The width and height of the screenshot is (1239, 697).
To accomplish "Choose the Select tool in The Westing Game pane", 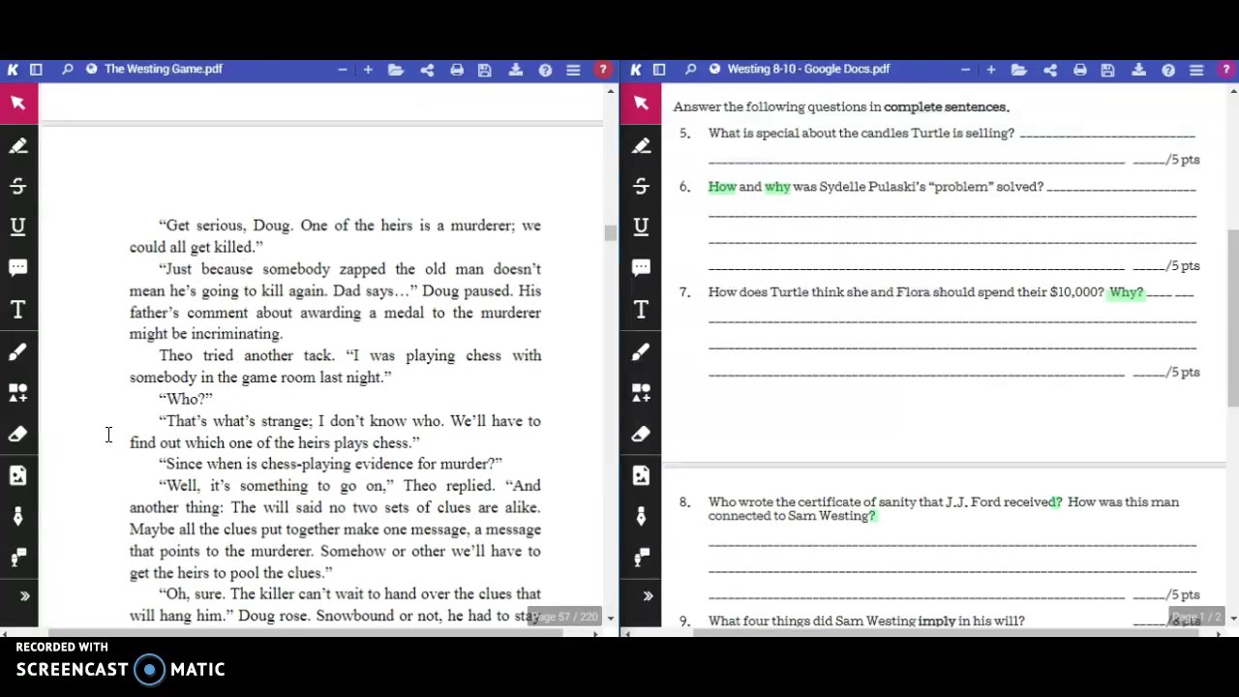I will tap(18, 103).
